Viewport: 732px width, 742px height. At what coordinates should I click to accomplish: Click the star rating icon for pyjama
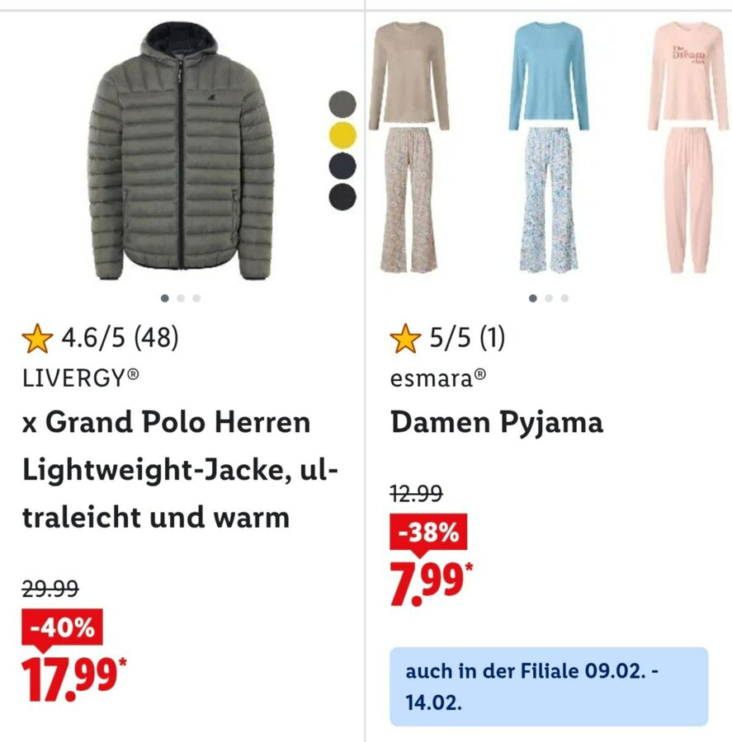tap(405, 338)
